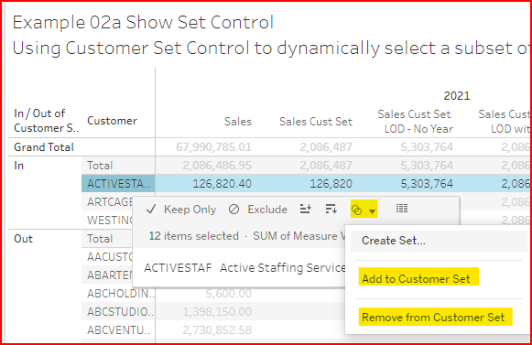Choose Create Set... from the menu
This screenshot has width=532, height=345.
click(394, 241)
